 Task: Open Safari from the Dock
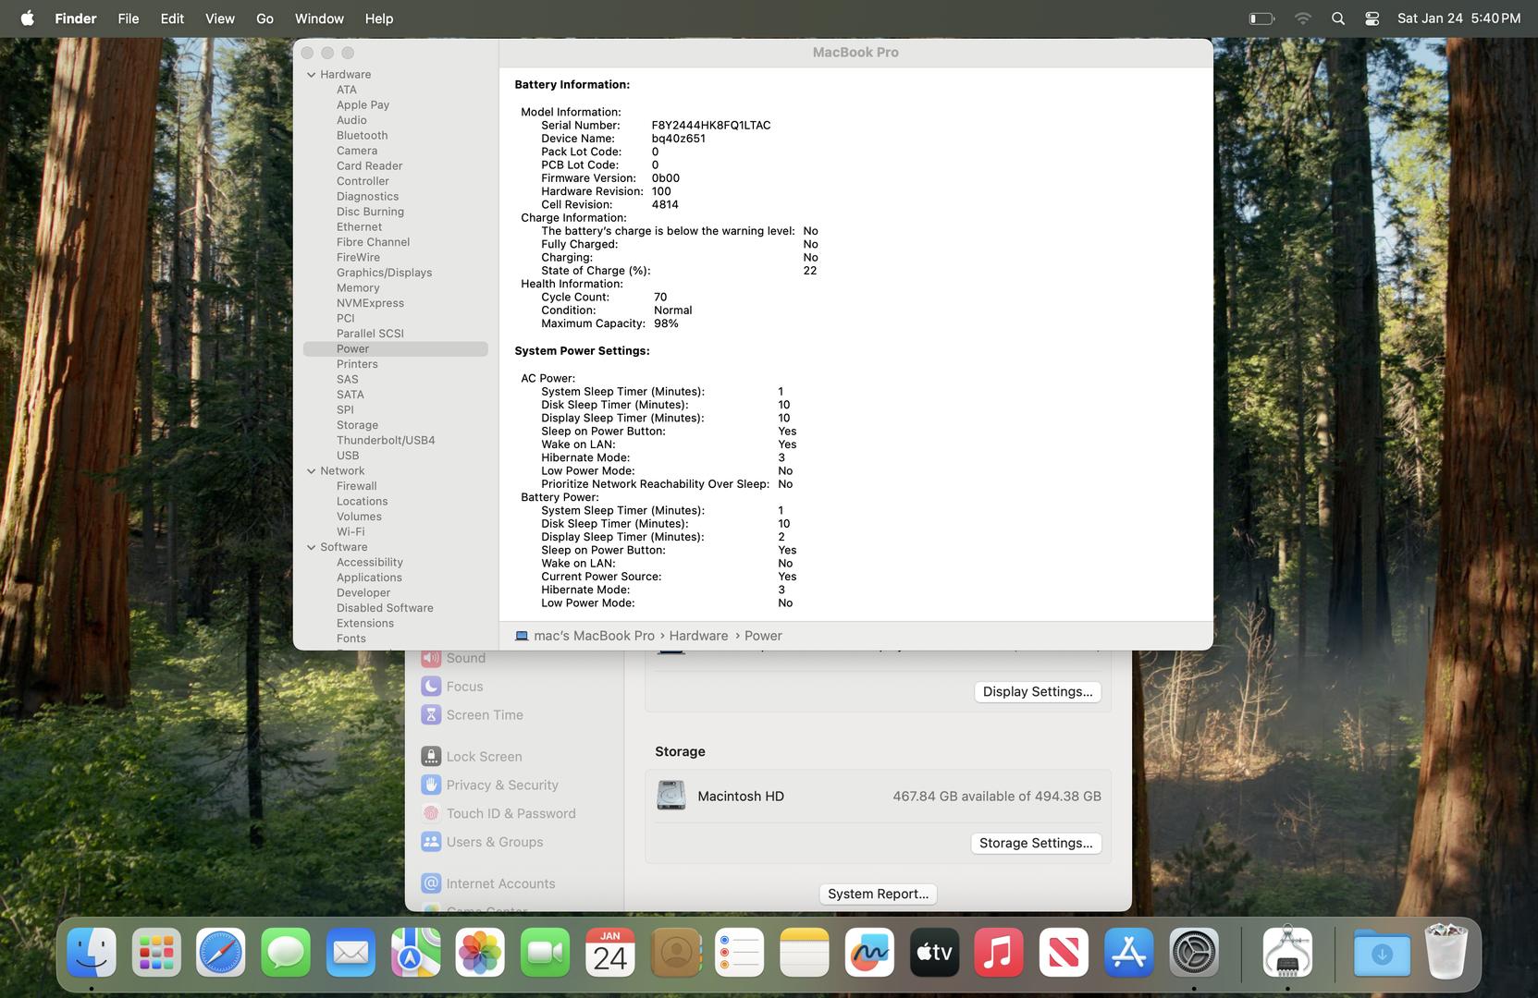pos(221,953)
